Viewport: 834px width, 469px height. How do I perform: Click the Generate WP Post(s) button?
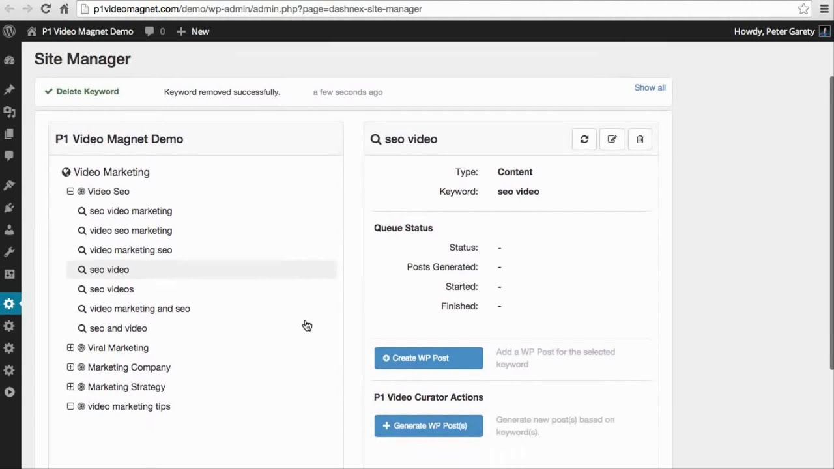[x=429, y=426]
